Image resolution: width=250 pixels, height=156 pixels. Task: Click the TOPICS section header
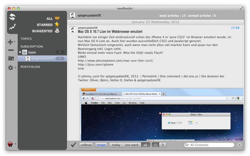point(26,39)
